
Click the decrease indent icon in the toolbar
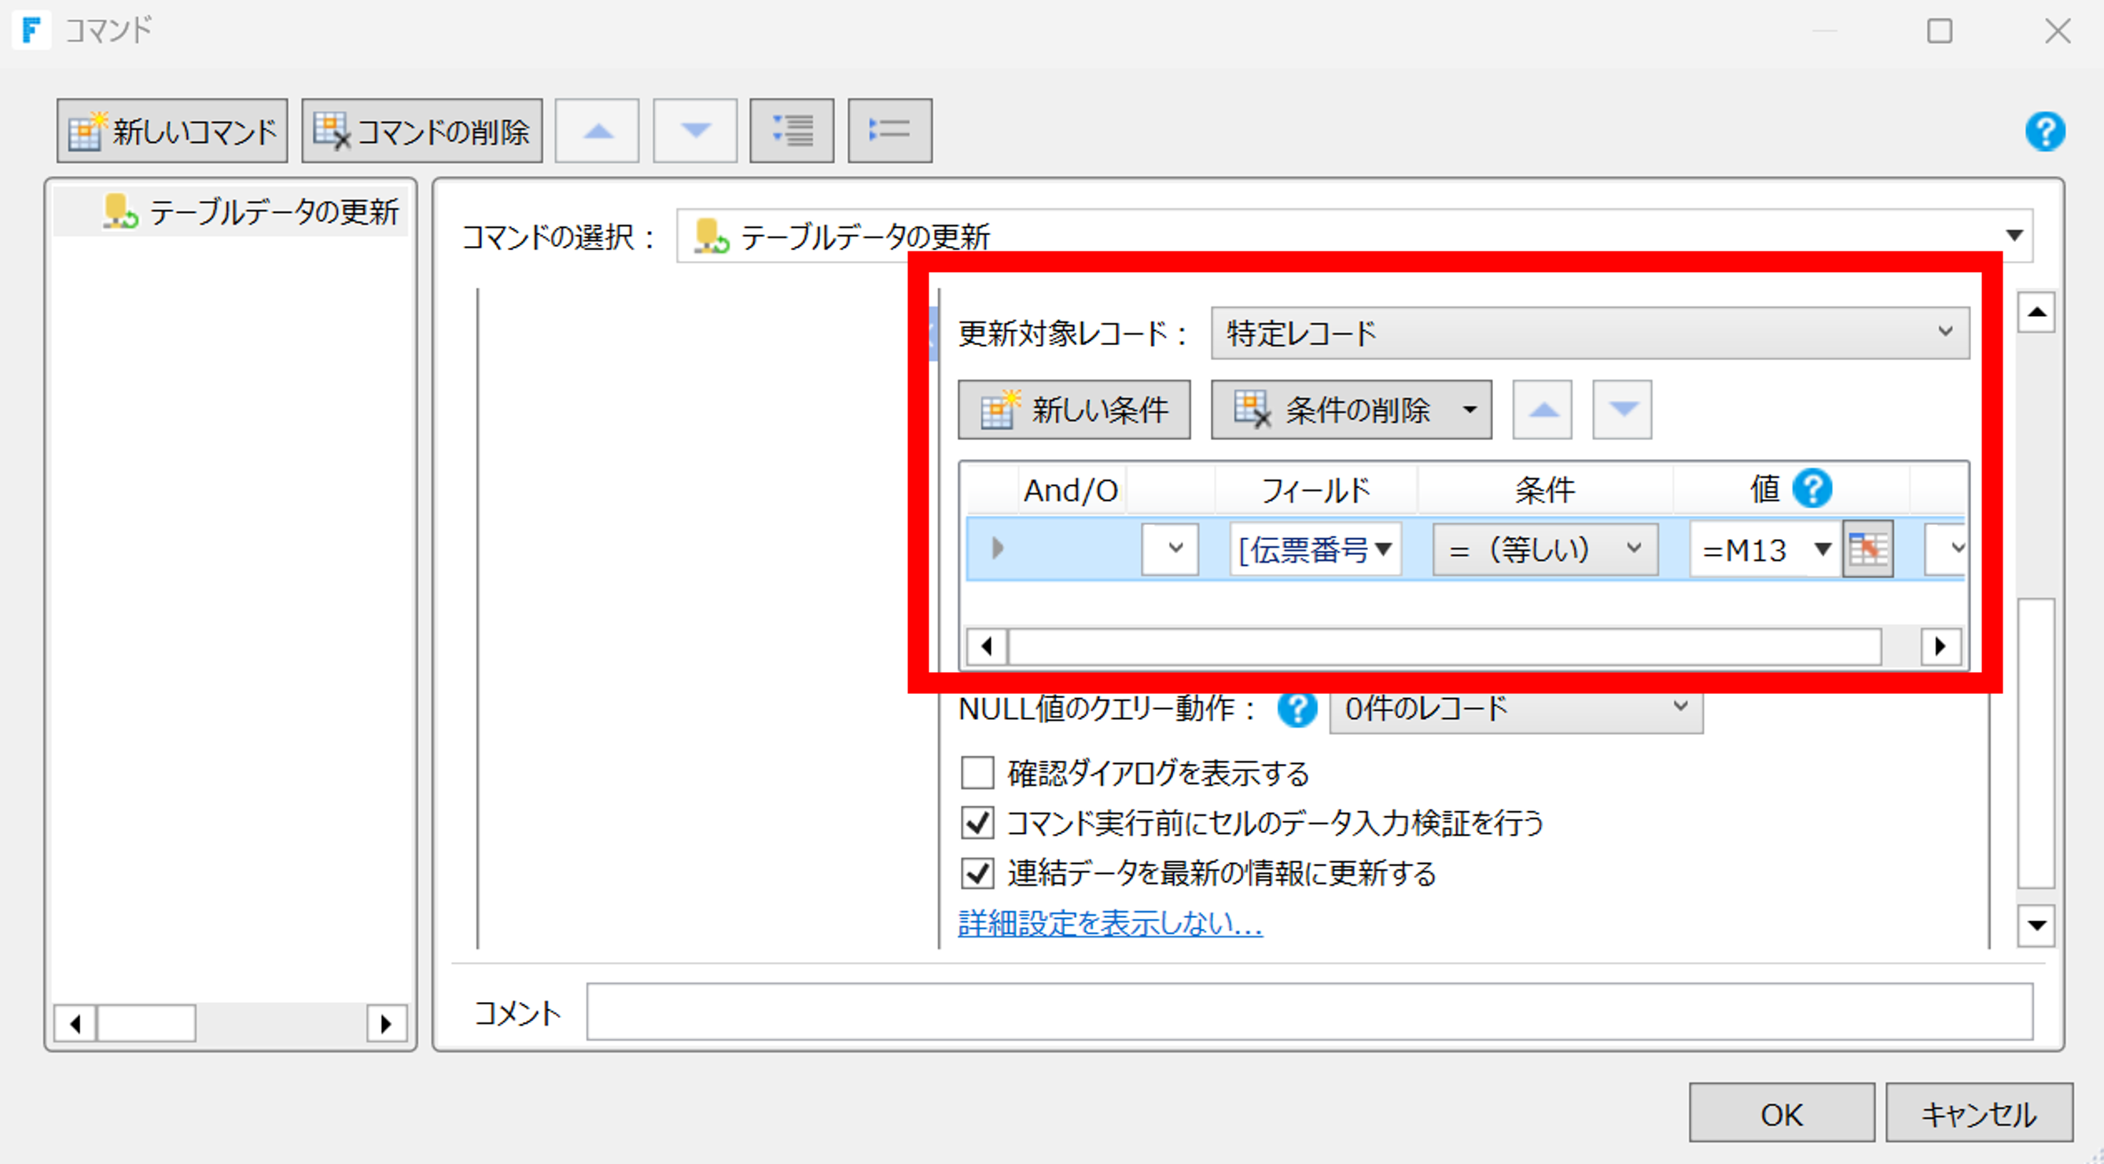pyautogui.click(x=889, y=130)
